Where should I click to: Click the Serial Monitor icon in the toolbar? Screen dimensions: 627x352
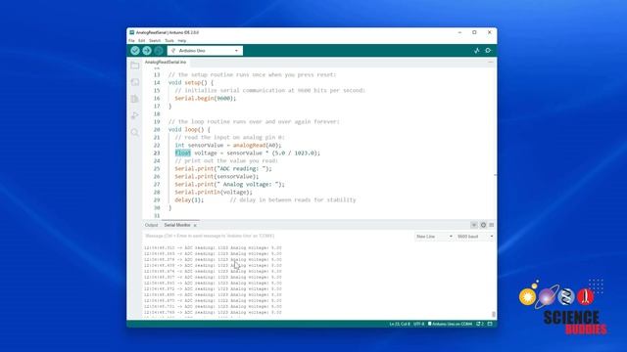pyautogui.click(x=488, y=51)
